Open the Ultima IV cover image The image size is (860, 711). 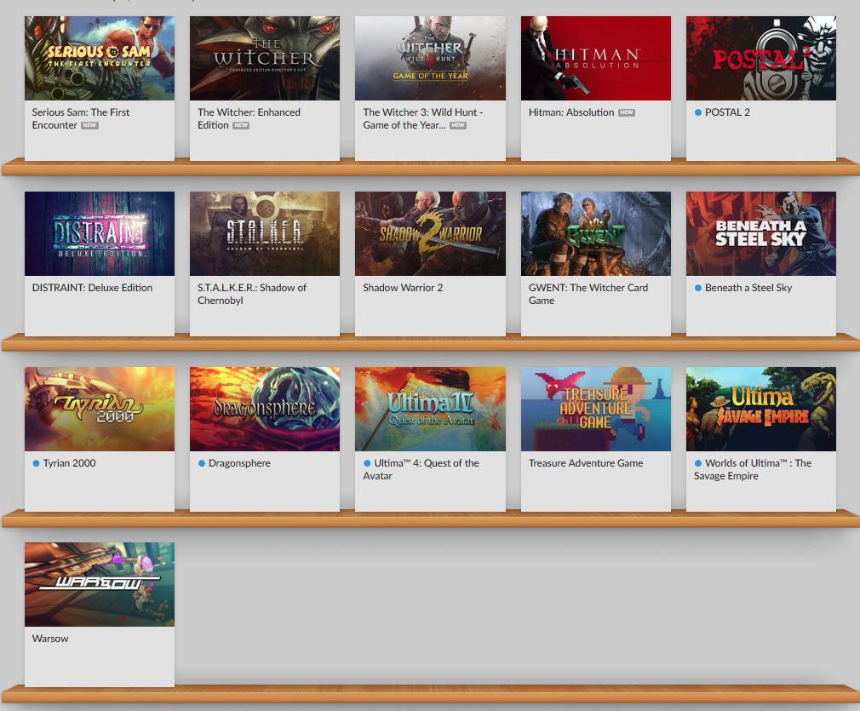pos(431,410)
